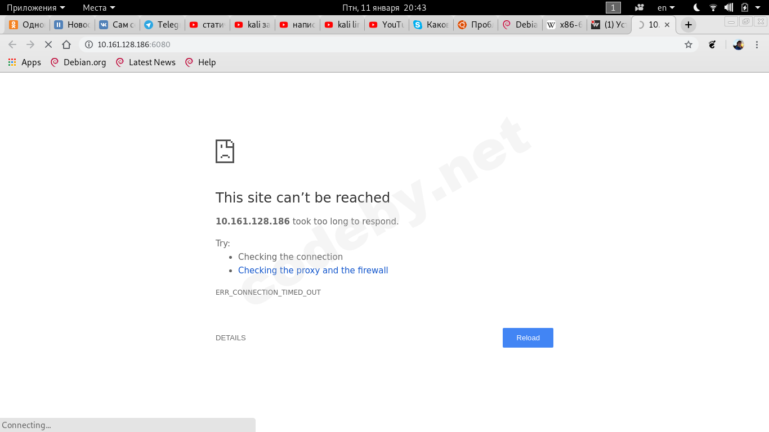Click Checking the proxy and the firewall link

click(313, 271)
